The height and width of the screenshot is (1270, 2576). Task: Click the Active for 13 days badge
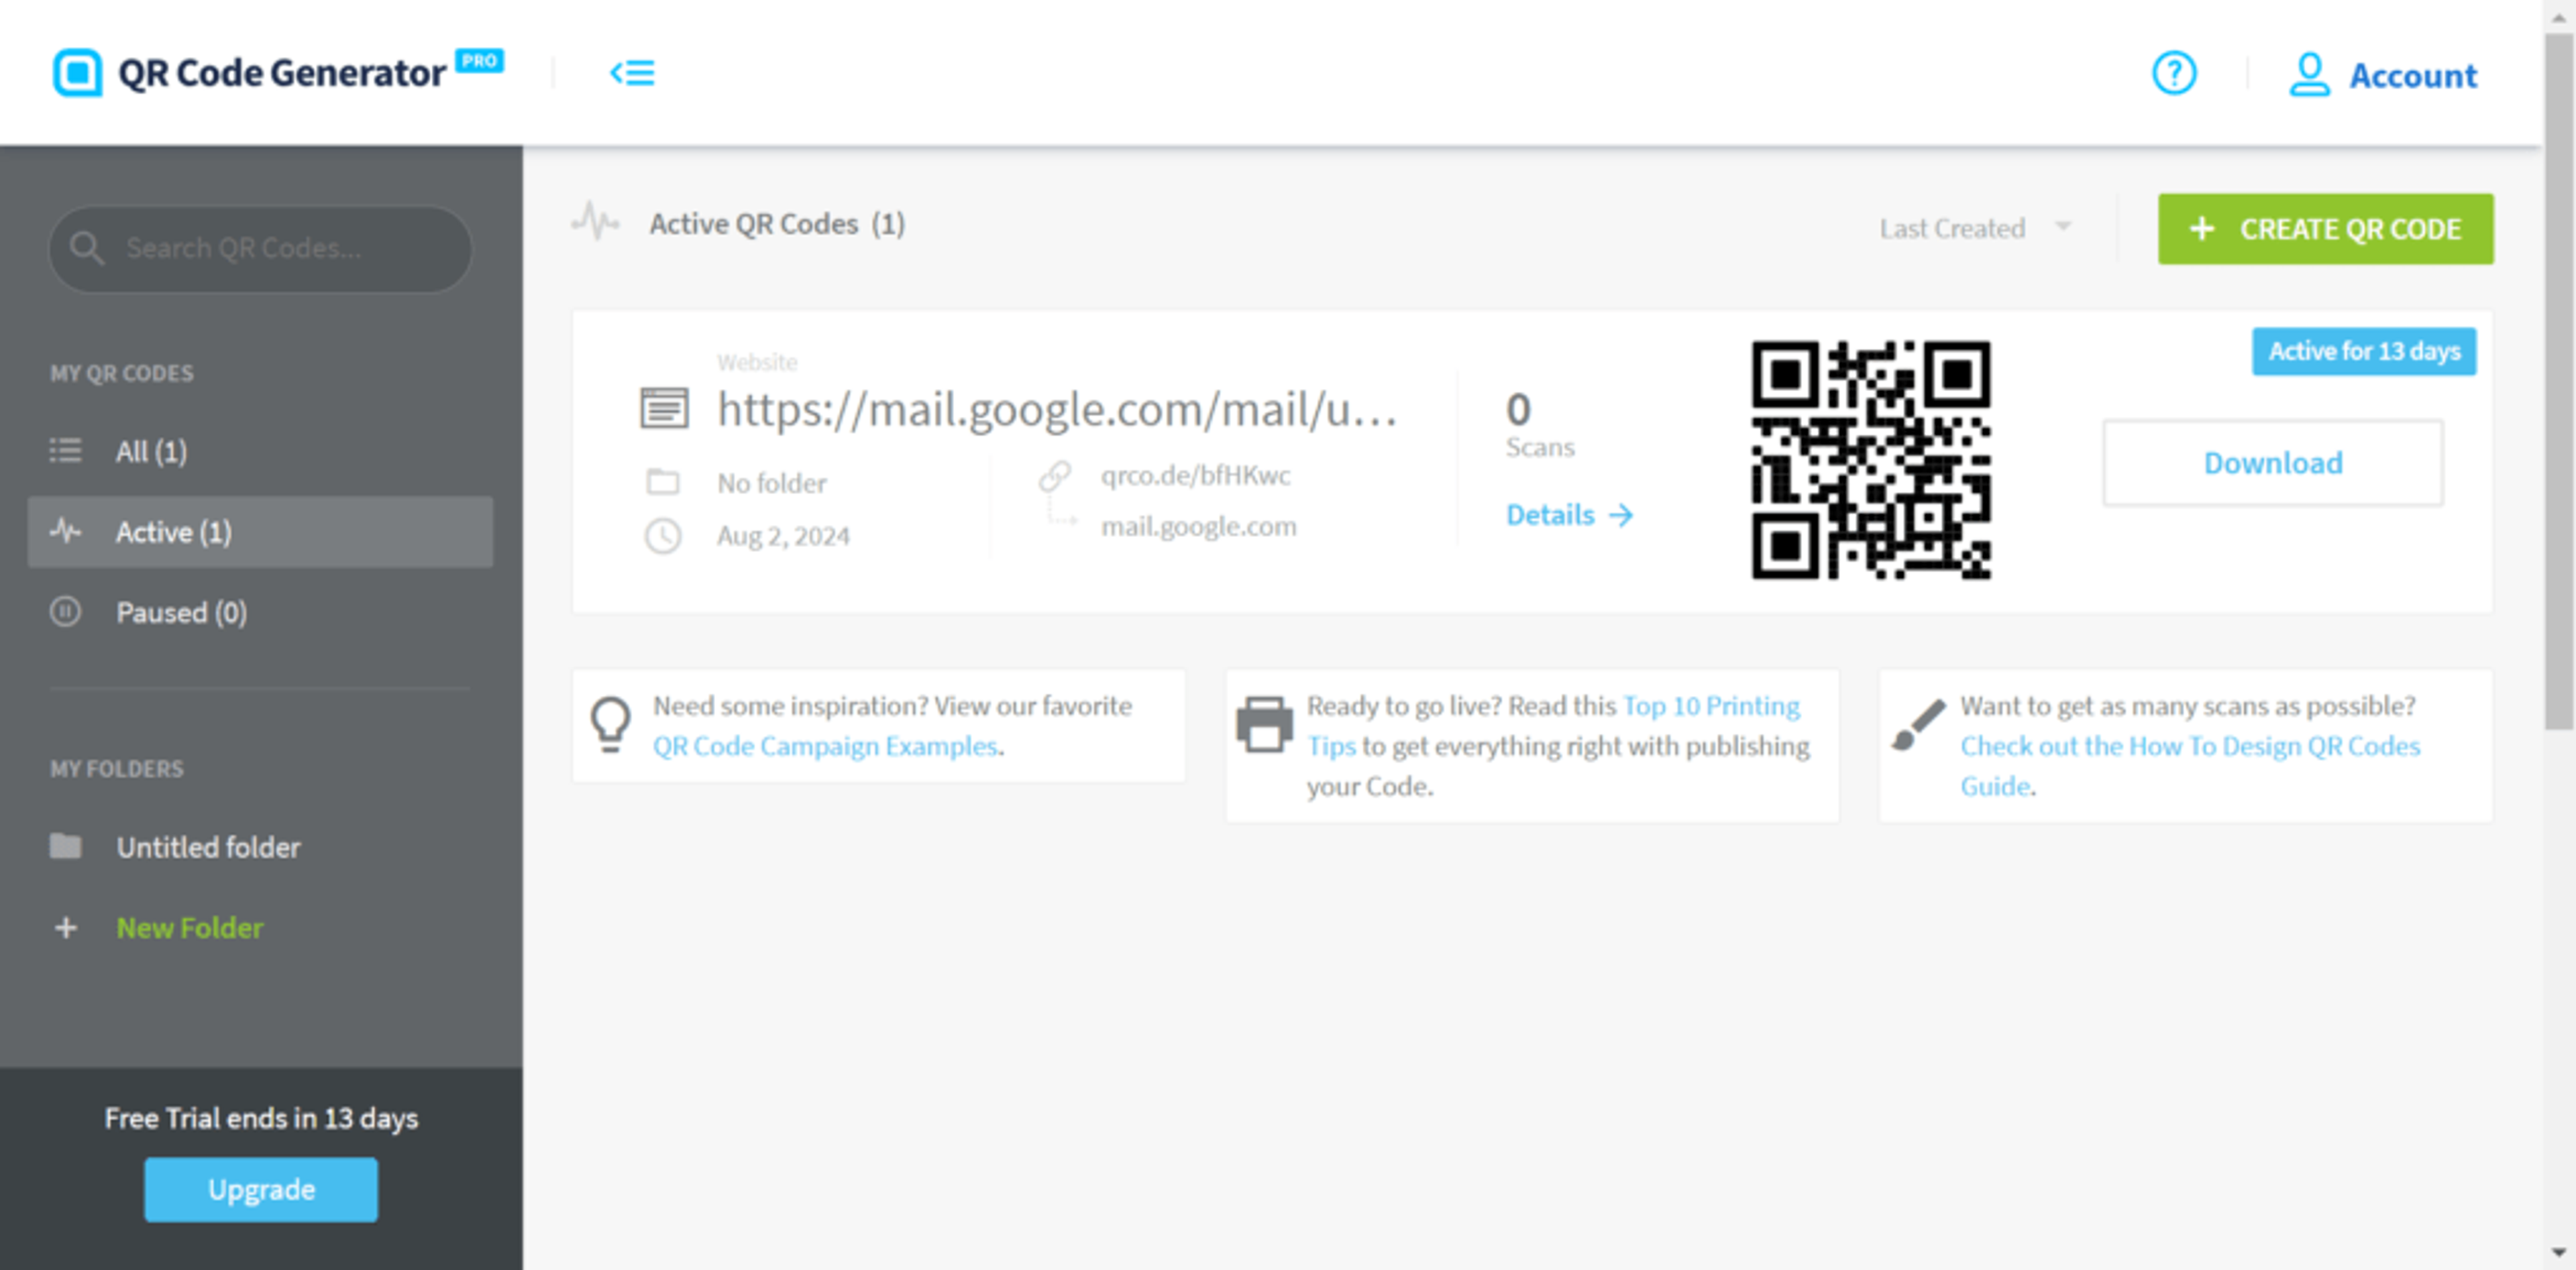click(2364, 351)
